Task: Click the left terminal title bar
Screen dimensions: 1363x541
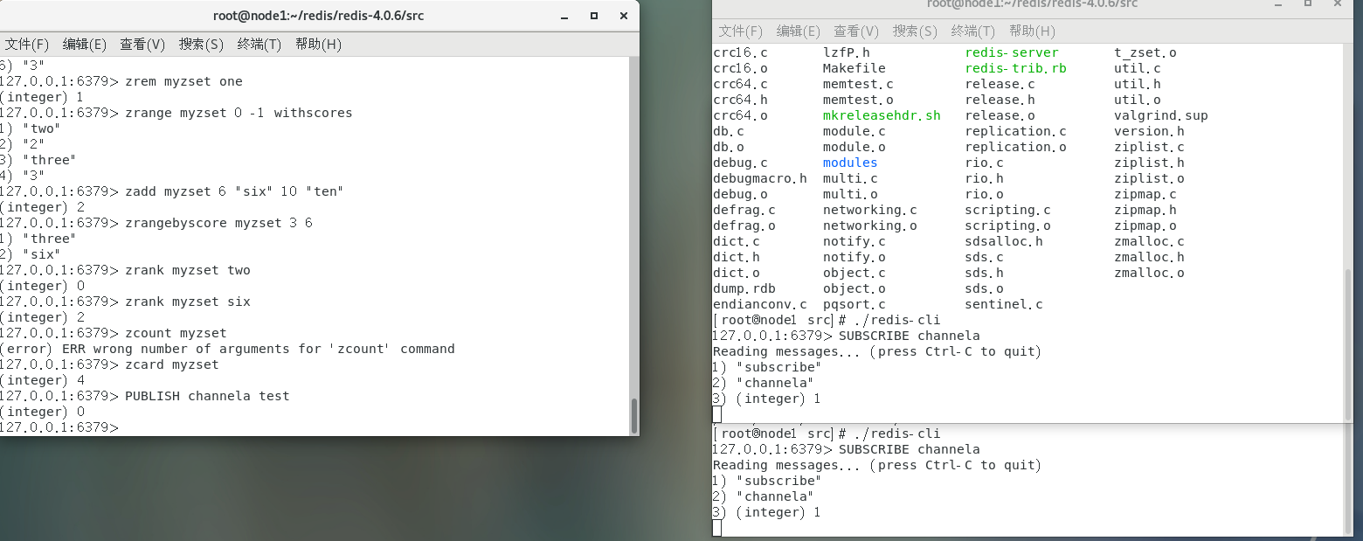Action: coord(319,16)
